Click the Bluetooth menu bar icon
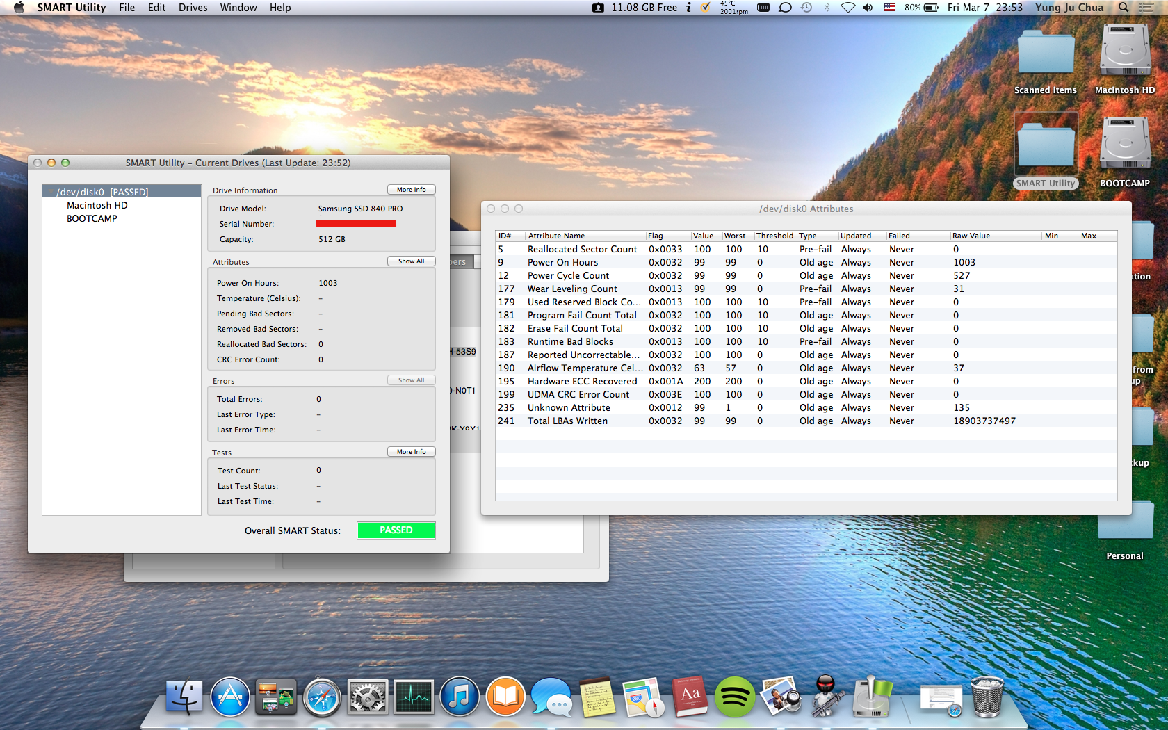 (827, 8)
